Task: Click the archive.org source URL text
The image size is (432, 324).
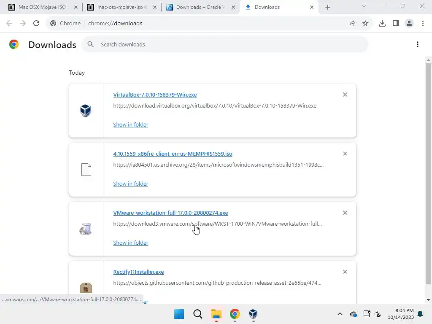Action: click(x=218, y=165)
